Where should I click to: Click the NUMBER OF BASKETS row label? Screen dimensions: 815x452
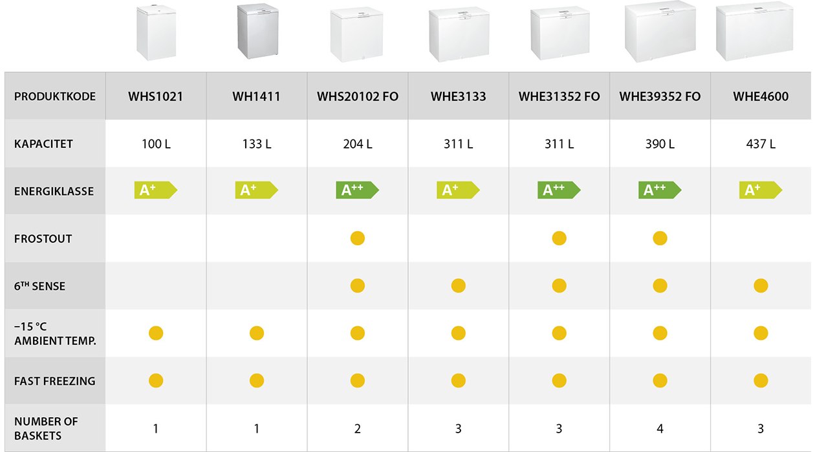click(x=46, y=428)
